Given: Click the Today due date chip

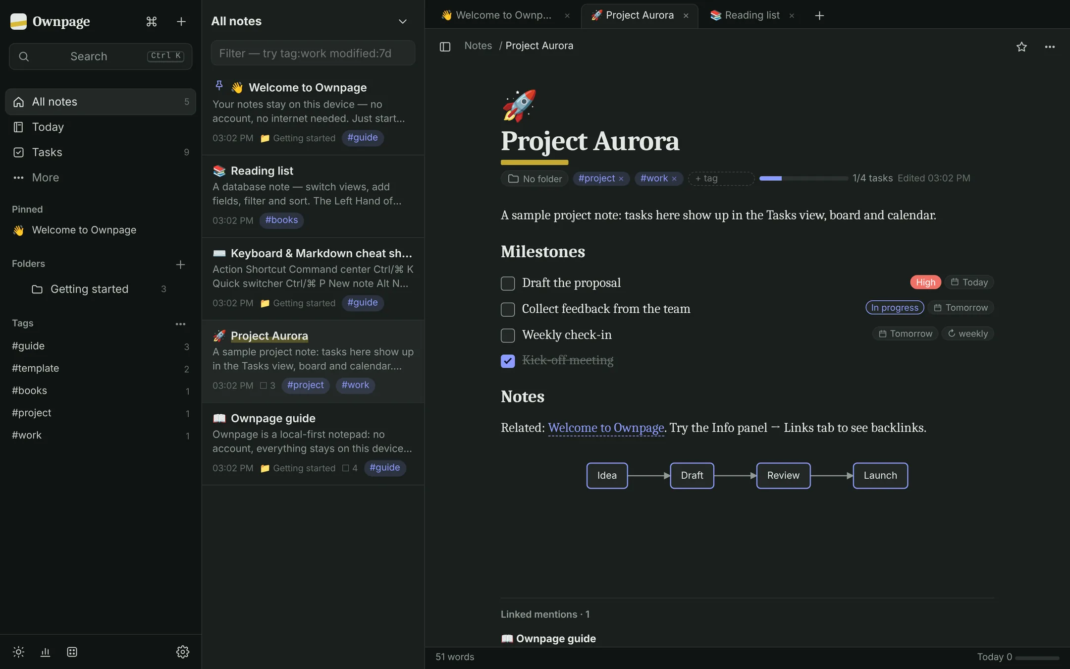Looking at the screenshot, I should click(969, 282).
